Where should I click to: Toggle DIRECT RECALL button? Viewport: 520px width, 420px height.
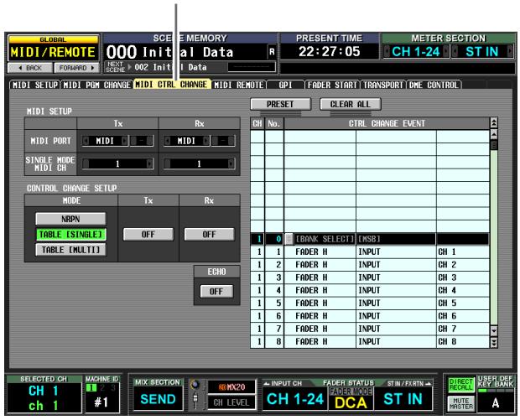coord(461,385)
